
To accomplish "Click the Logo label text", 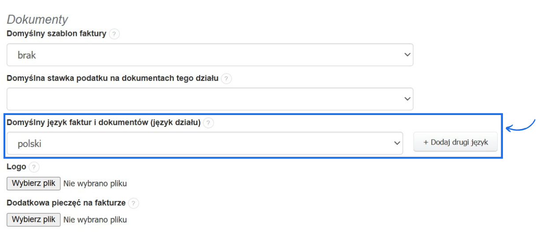I will [16, 167].
